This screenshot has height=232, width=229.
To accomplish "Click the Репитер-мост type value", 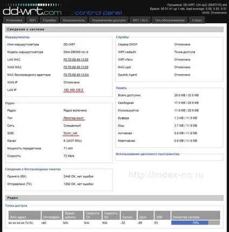I will click(x=73, y=118).
